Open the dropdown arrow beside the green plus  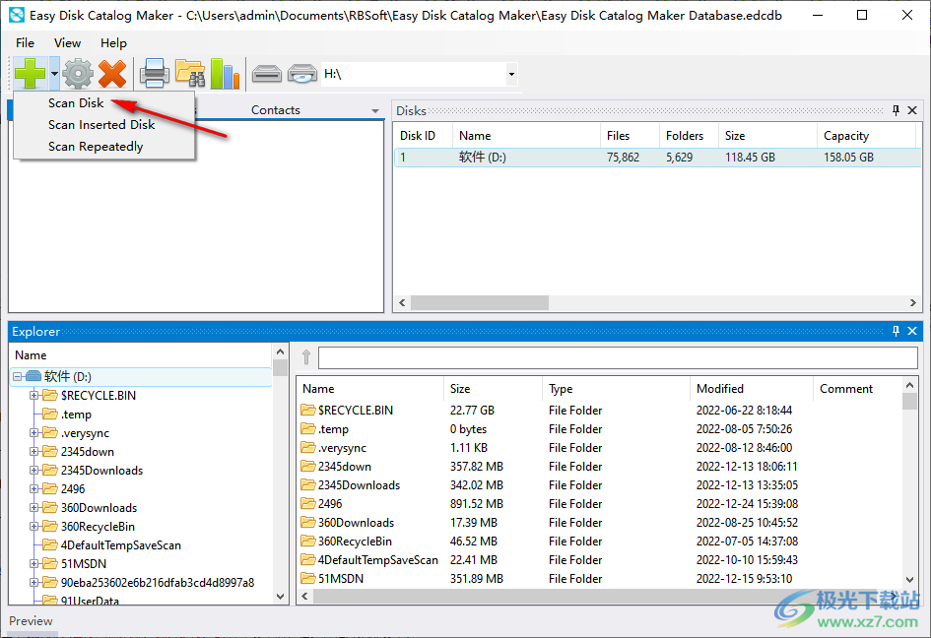(x=54, y=74)
